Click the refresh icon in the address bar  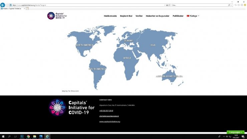click(169, 5)
